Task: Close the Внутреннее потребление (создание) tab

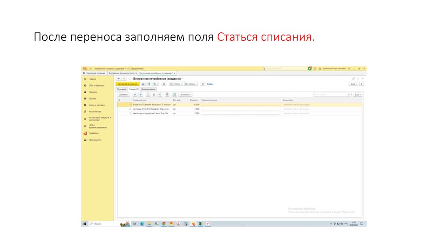Action: 175,73
